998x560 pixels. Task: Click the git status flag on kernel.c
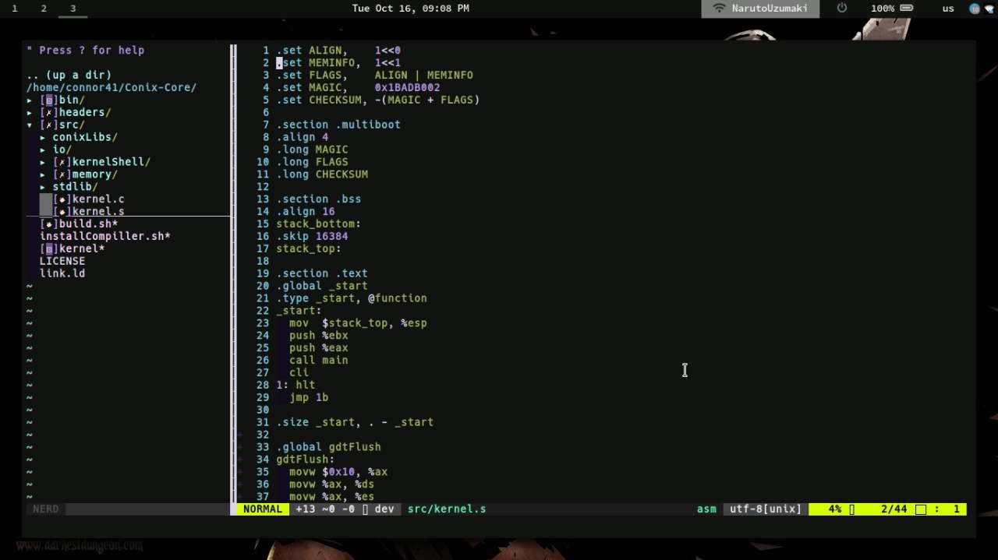(62, 199)
